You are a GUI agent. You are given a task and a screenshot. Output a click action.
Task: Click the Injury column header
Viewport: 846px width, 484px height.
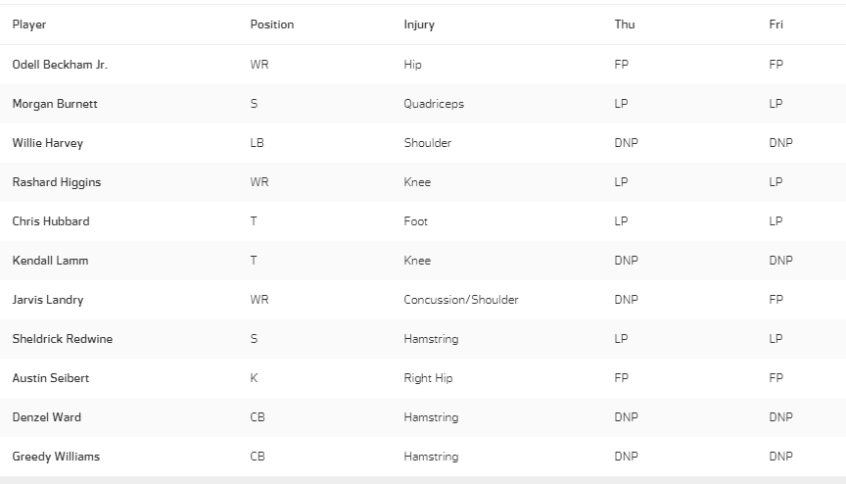tap(419, 24)
